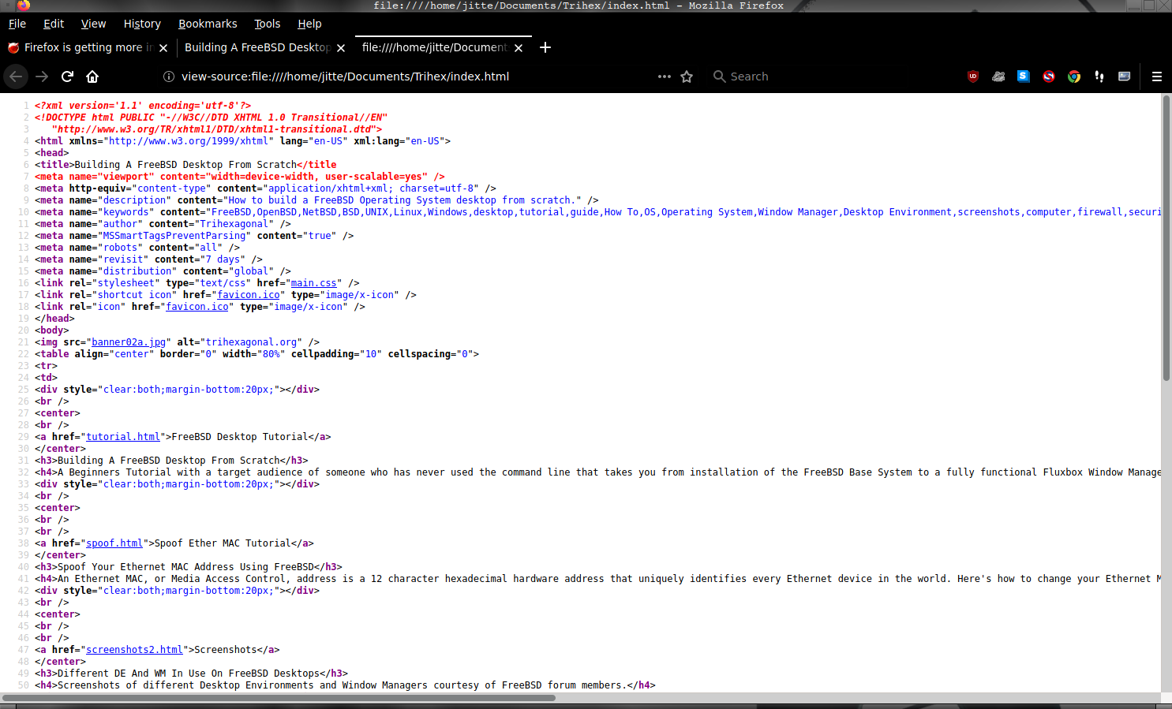Open the Bookmarks menu
1172x709 pixels.
coord(208,24)
